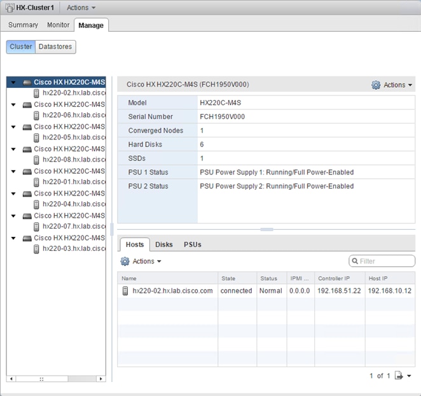Screen dimensions: 421x396
Task: Click the horizontal splitter handle below PSU details
Action: pyautogui.click(x=266, y=229)
